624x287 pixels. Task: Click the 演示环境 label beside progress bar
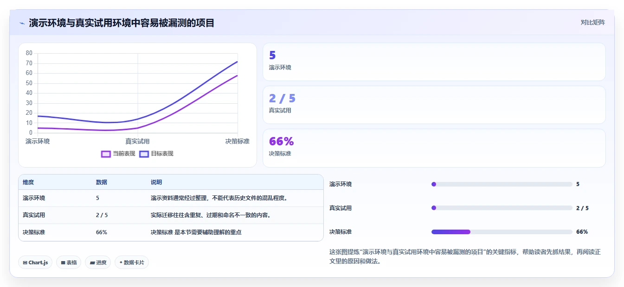341,184
